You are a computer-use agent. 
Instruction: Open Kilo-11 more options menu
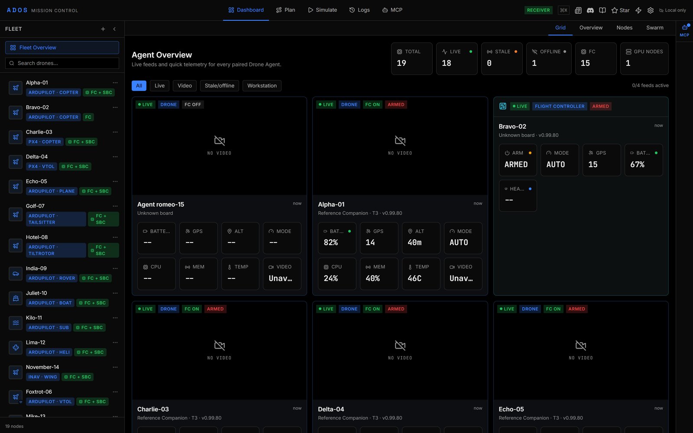[x=115, y=318]
